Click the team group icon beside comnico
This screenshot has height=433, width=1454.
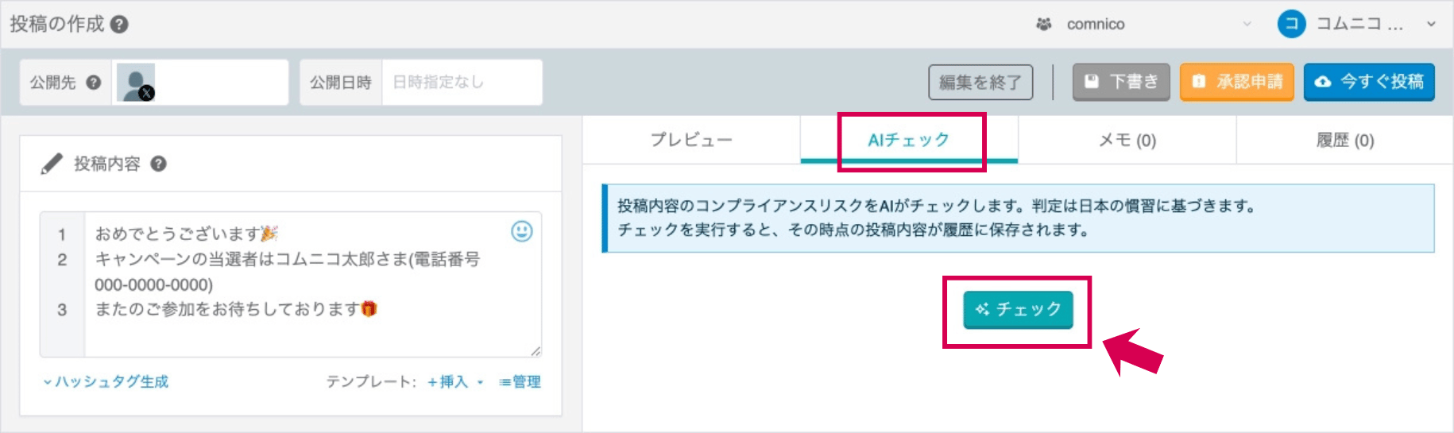pyautogui.click(x=1044, y=25)
